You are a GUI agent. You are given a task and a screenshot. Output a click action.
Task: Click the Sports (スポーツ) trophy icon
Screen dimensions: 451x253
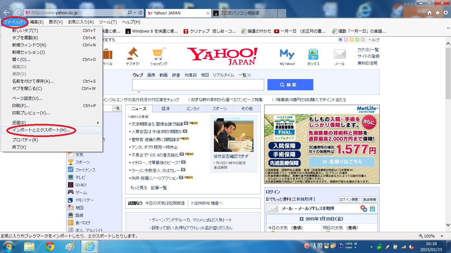(x=71, y=162)
